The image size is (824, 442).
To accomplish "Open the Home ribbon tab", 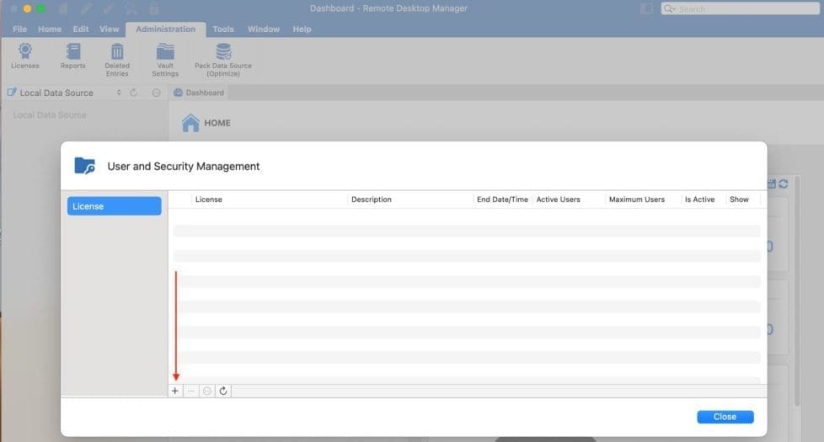I will tap(50, 29).
